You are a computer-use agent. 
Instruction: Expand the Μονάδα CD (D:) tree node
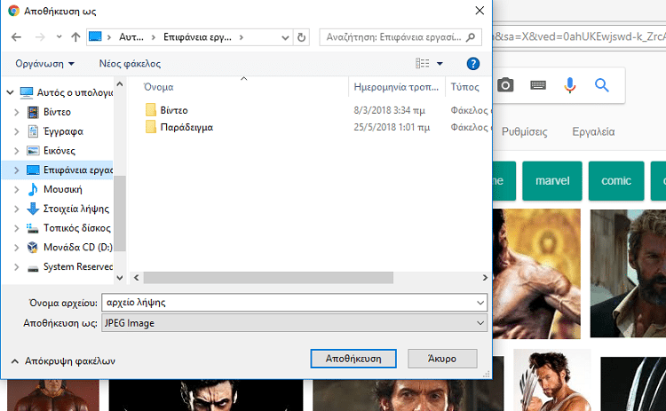[17, 248]
